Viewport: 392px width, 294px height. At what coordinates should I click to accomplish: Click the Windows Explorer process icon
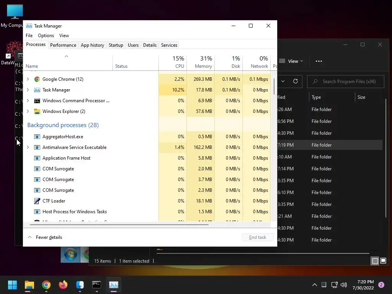point(37,111)
